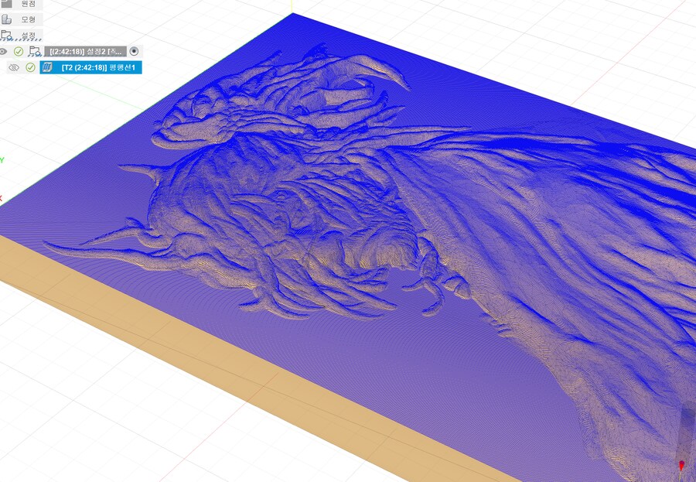Click the setup folder icon beside 설정2

click(x=35, y=51)
